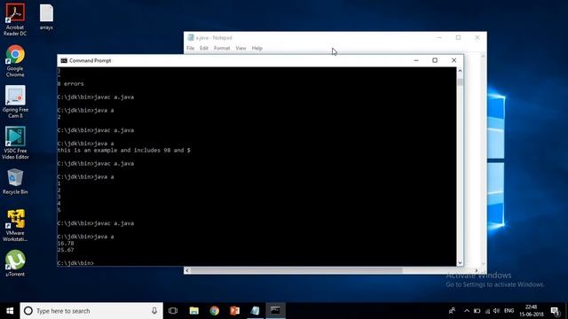Open the Google Chrome desktop shortcut
Screen dimensions: 568x319
click(15, 60)
